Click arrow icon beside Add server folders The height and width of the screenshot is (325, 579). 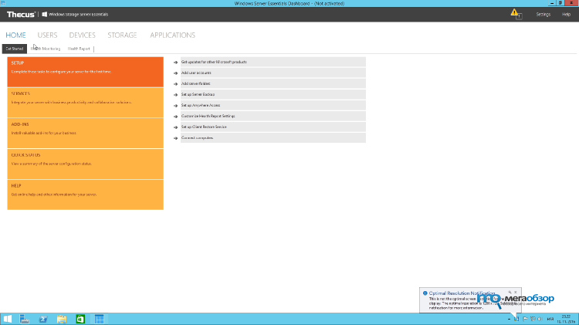point(176,84)
